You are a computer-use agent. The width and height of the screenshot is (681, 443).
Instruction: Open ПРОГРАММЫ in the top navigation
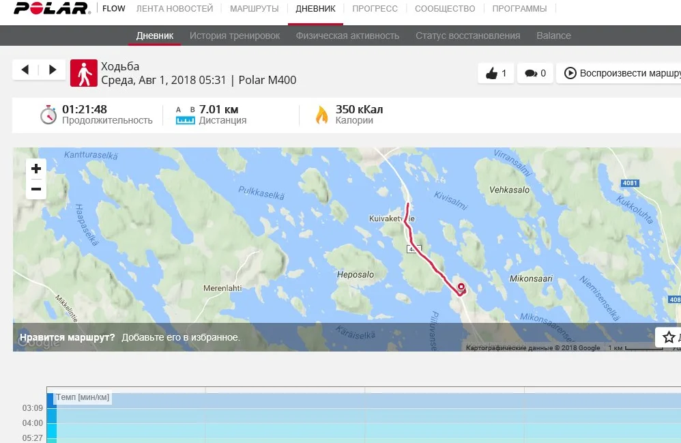pos(519,9)
